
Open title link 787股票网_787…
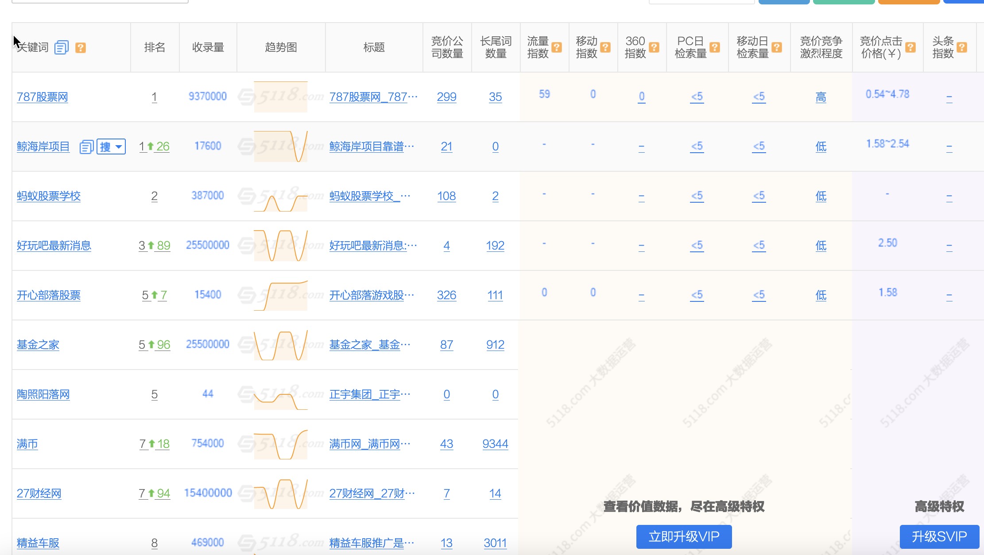[373, 97]
